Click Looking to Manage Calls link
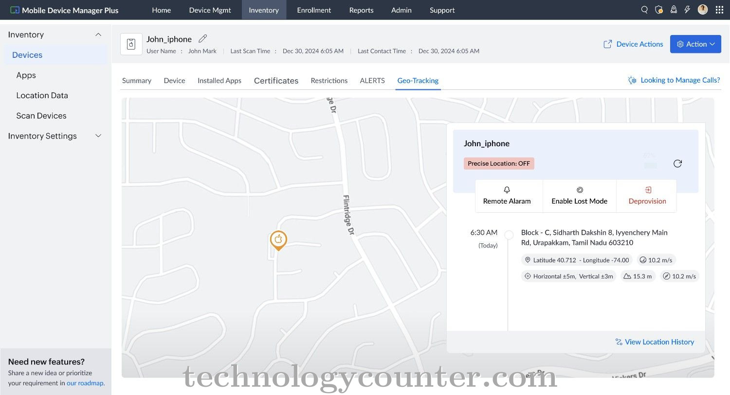 tap(680, 80)
